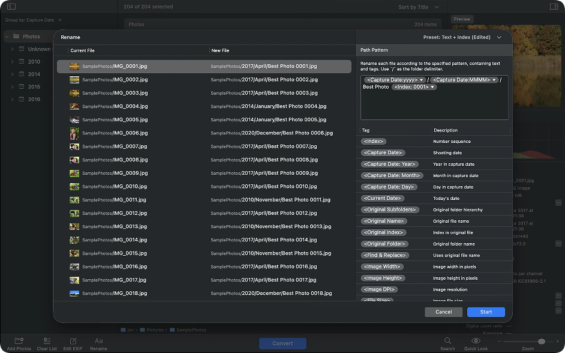Click the zoom slider minus icon
Screen dimensions: 565x353
pos(500,341)
